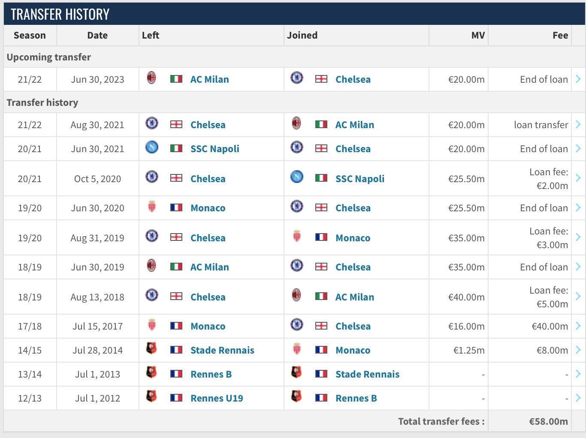Click the Season column header
This screenshot has height=438, width=586.
30,35
